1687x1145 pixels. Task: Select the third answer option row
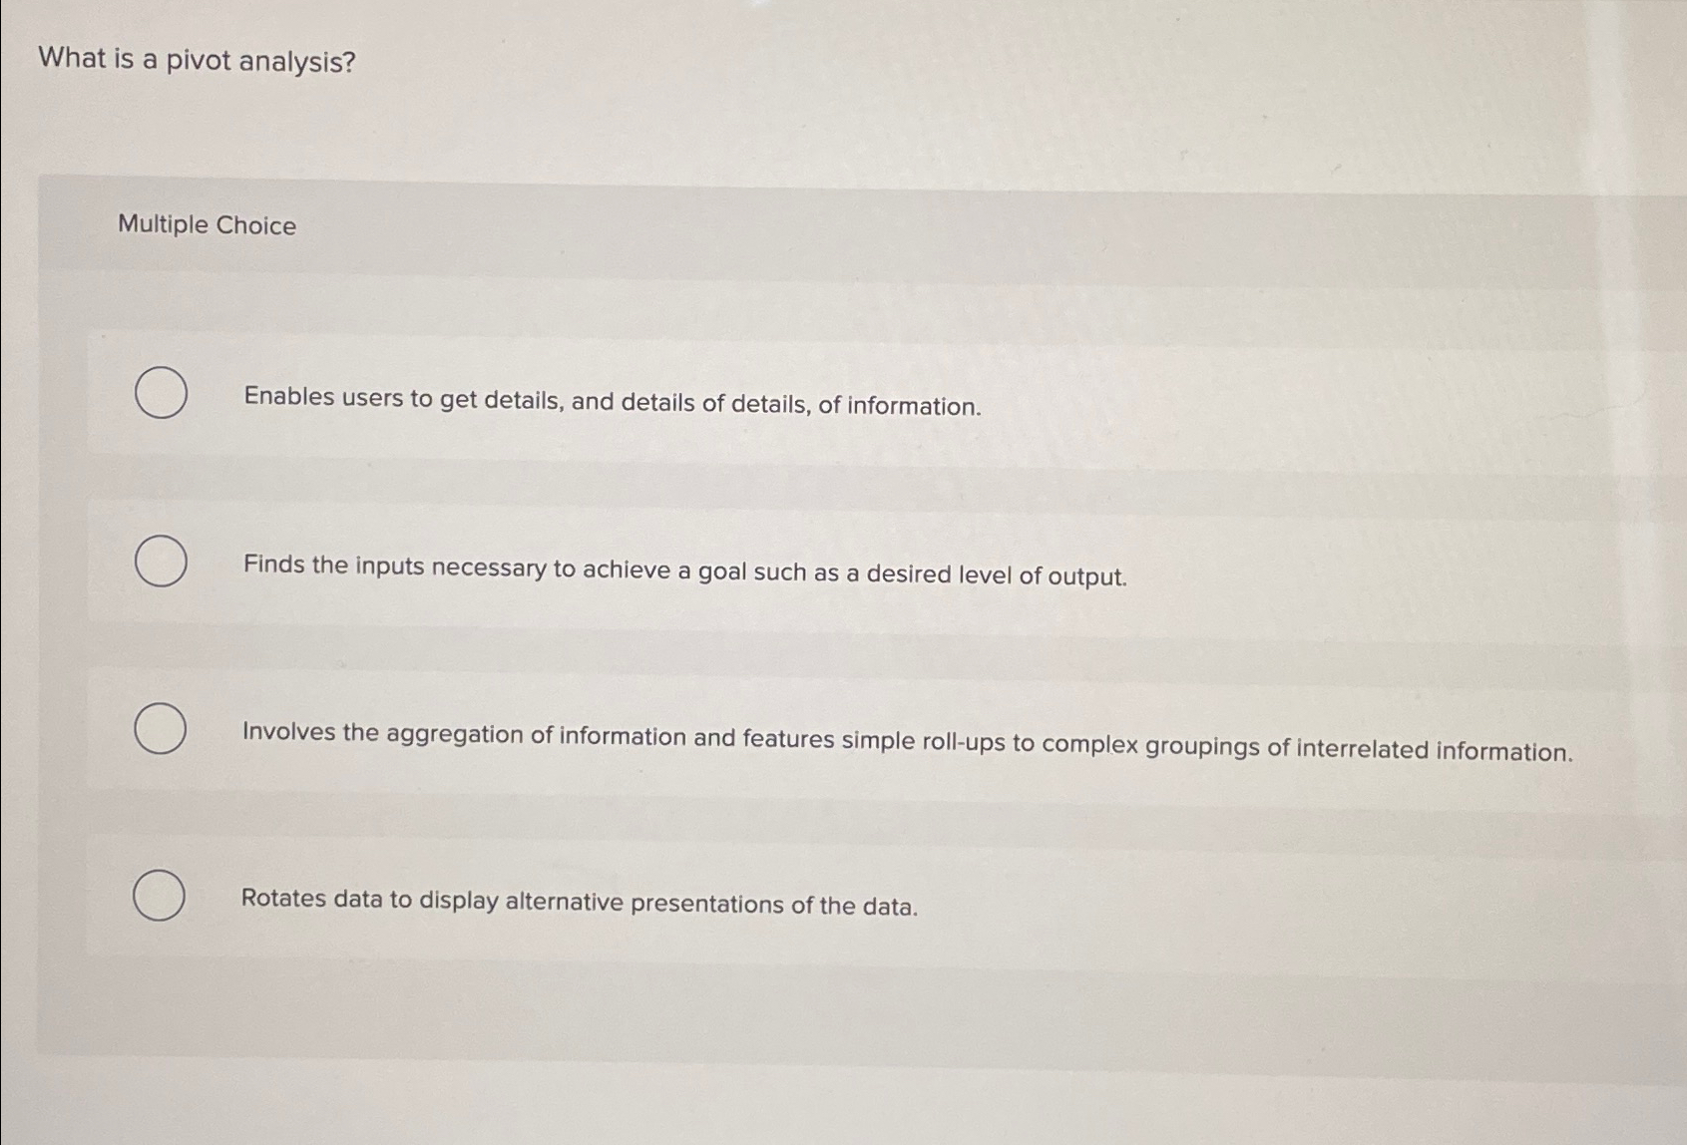(698, 734)
